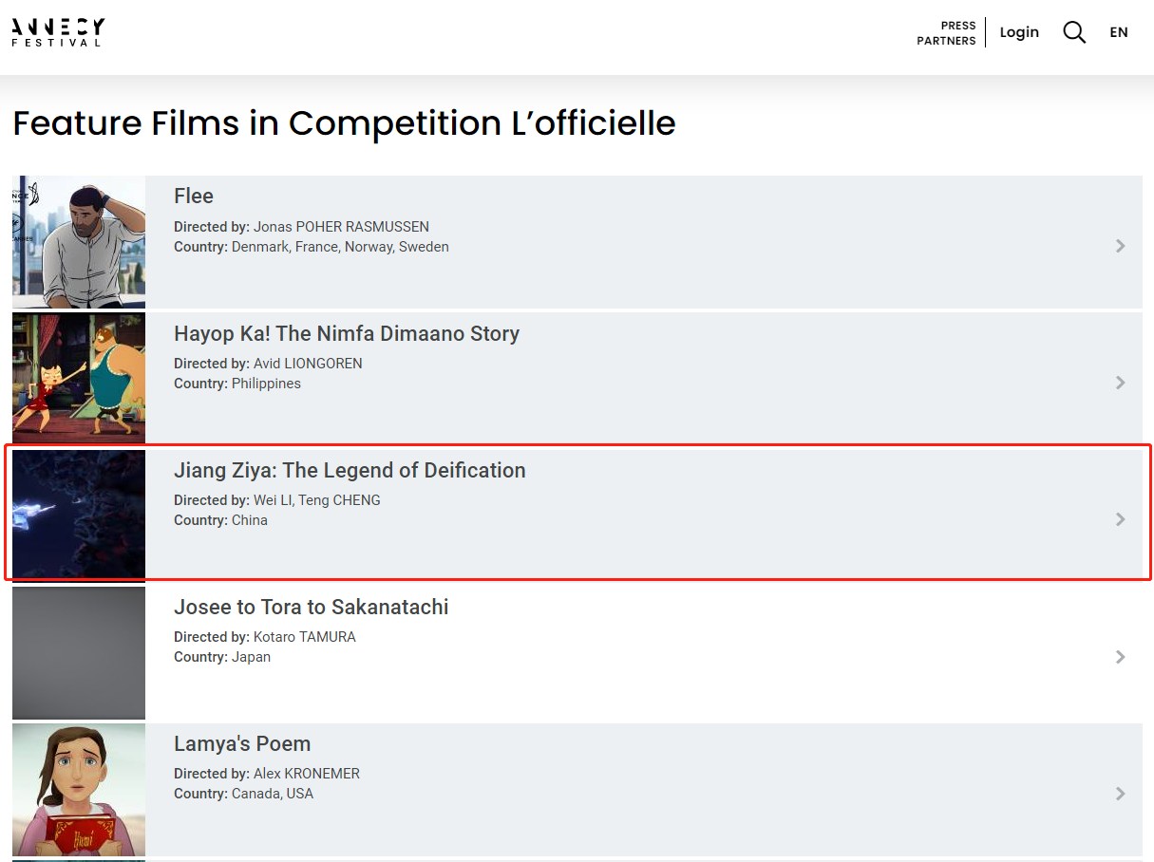1154x862 pixels.
Task: Click the arrow on Jiang Ziya row
Action: 1121,519
